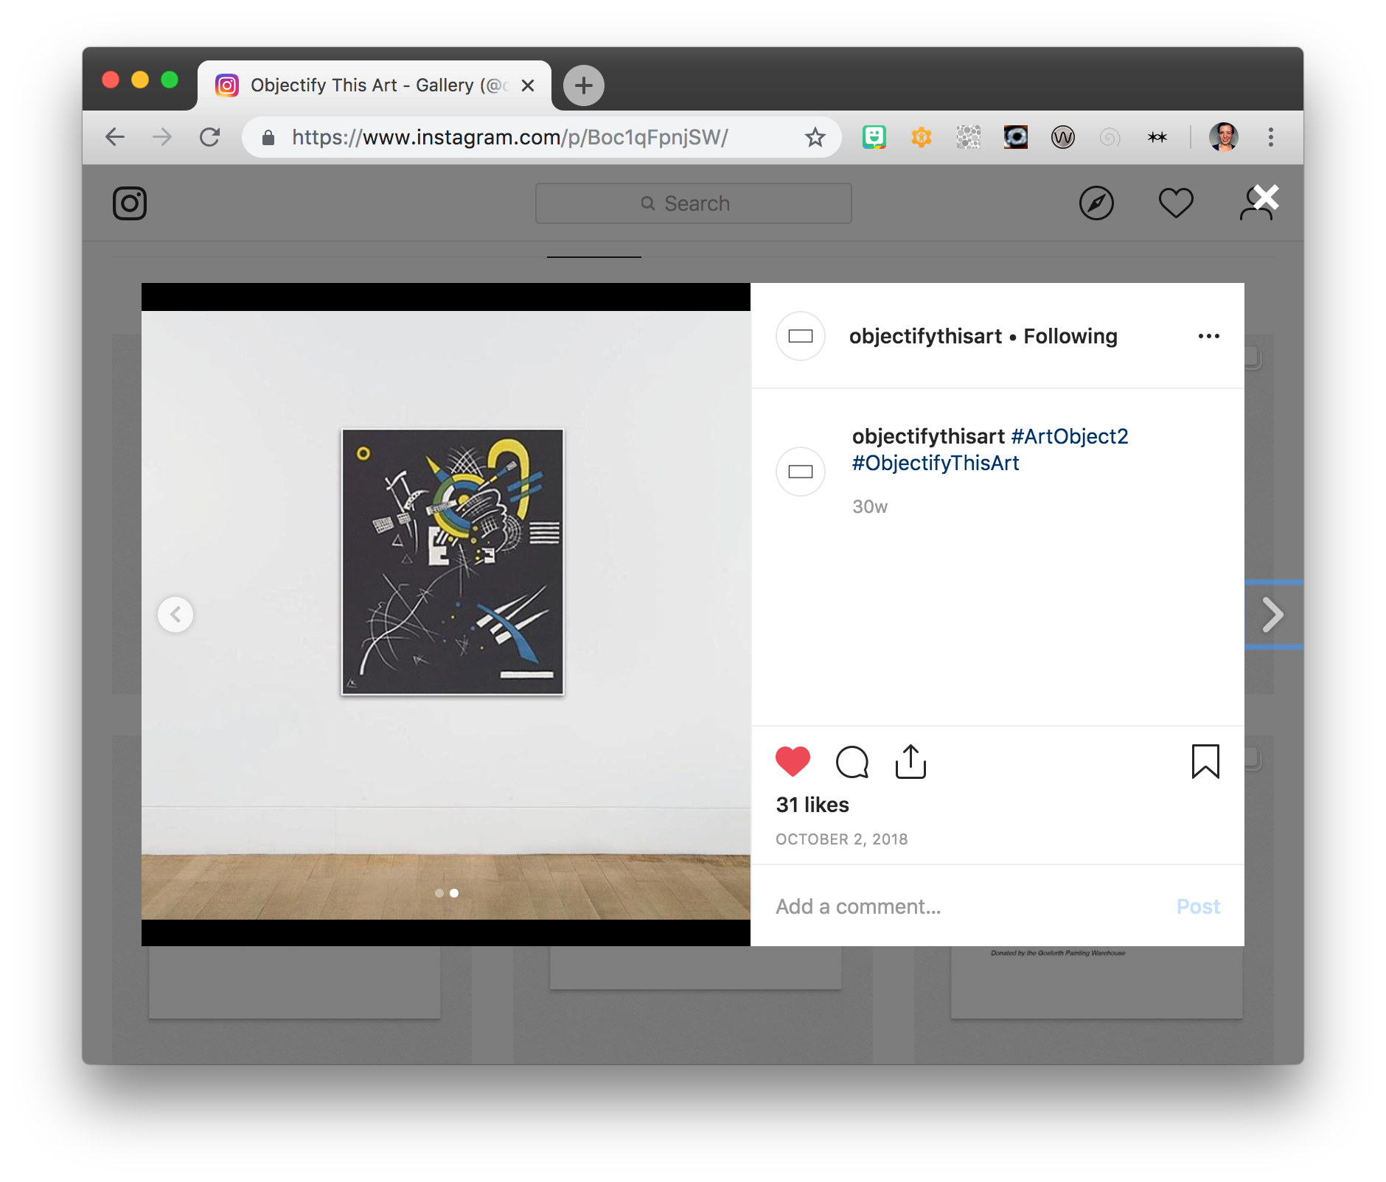The image size is (1386, 1182).
Task: Open the October 2, 2018 date permalink
Action: point(842,839)
